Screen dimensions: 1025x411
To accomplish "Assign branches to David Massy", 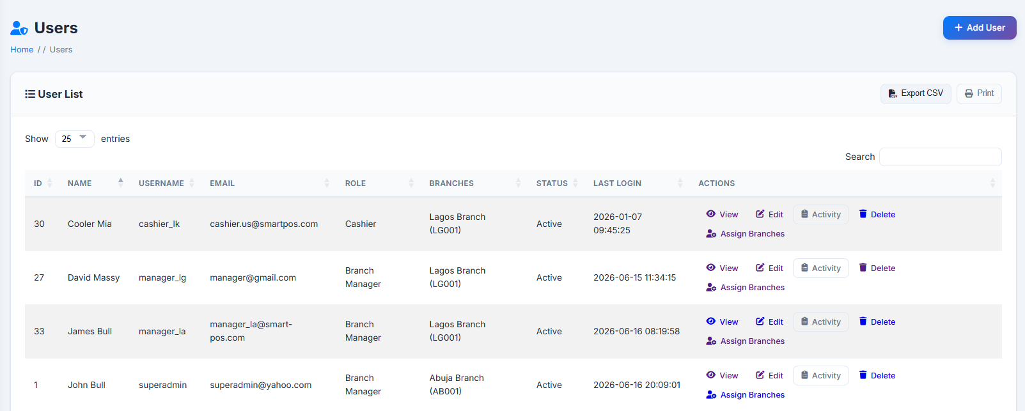I will pyautogui.click(x=746, y=288).
